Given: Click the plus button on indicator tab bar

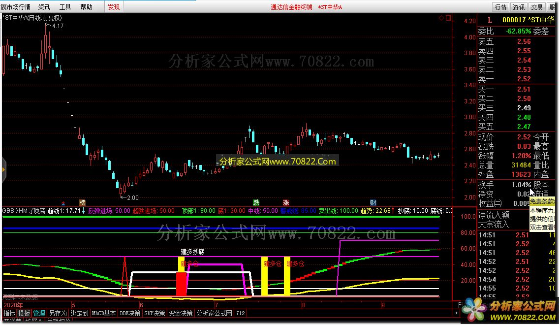Looking at the screenshot, I should [456, 313].
